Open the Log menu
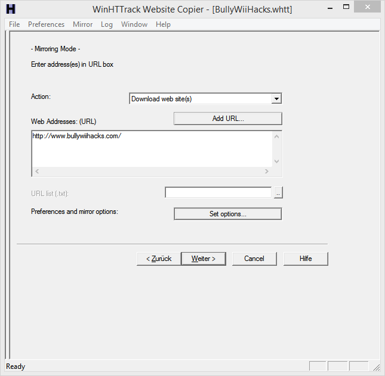This screenshot has height=376, width=385. pyautogui.click(x=107, y=24)
